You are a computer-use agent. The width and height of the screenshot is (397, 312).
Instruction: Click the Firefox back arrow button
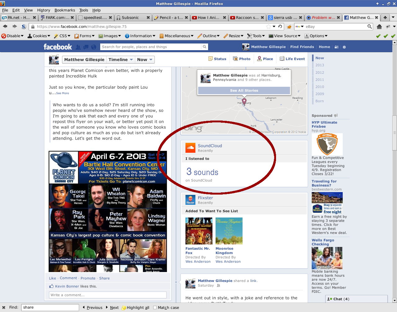(5, 27)
